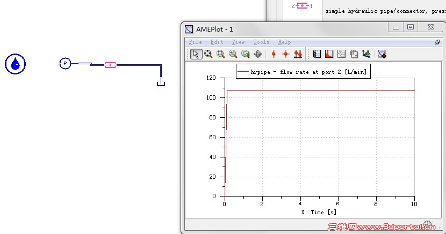
Task: Close the AMEPlot window
Action: (430, 27)
